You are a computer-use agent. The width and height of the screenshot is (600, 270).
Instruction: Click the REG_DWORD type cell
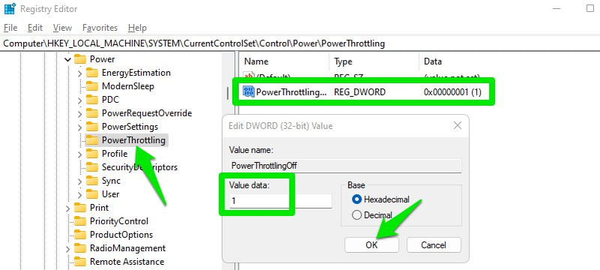pyautogui.click(x=360, y=91)
